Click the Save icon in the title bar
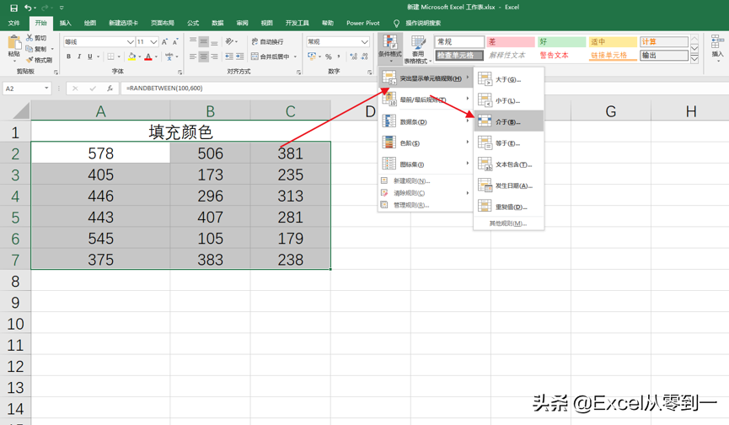 coord(13,8)
